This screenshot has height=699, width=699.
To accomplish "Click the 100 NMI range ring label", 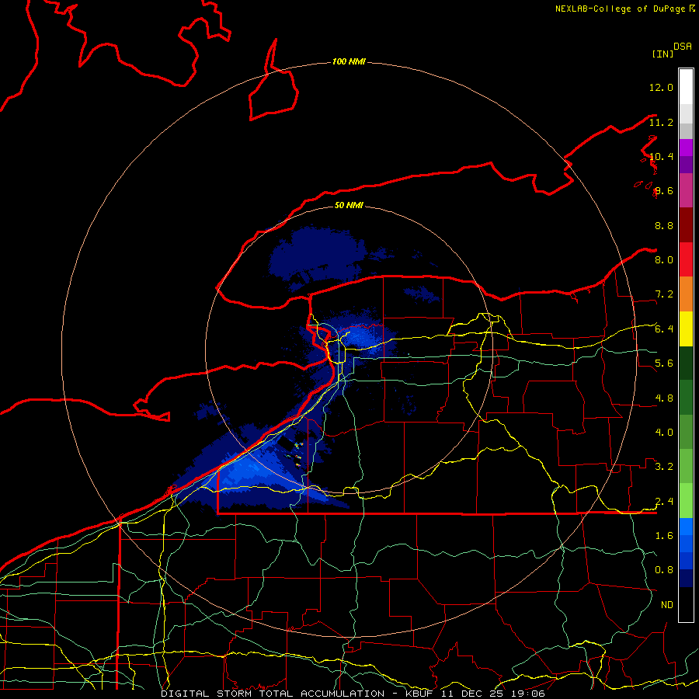I will [349, 61].
